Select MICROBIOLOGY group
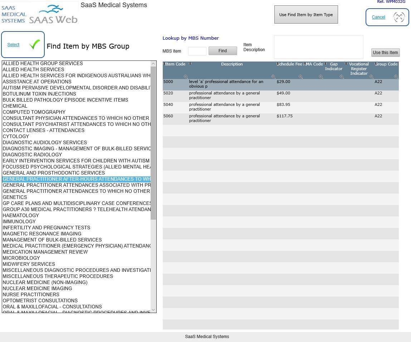The image size is (411, 342). pyautogui.click(x=76, y=258)
